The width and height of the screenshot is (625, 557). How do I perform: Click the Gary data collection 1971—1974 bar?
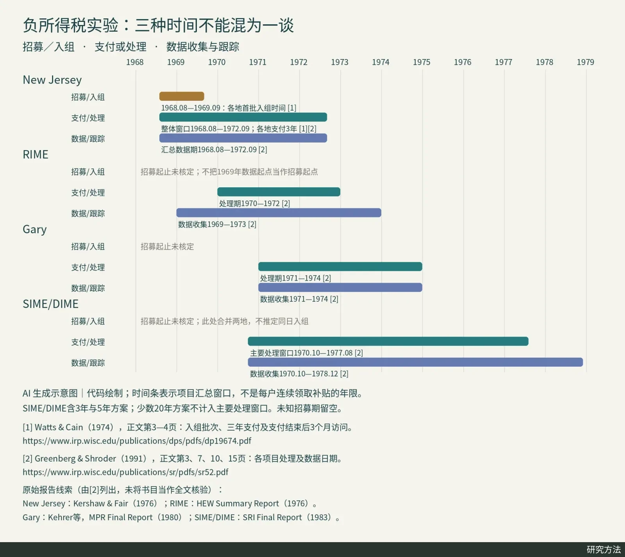tap(340, 287)
